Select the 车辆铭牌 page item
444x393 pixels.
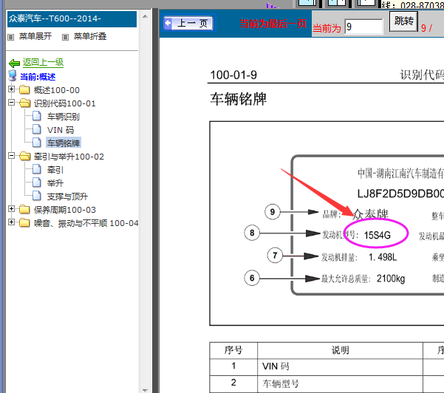pos(64,143)
